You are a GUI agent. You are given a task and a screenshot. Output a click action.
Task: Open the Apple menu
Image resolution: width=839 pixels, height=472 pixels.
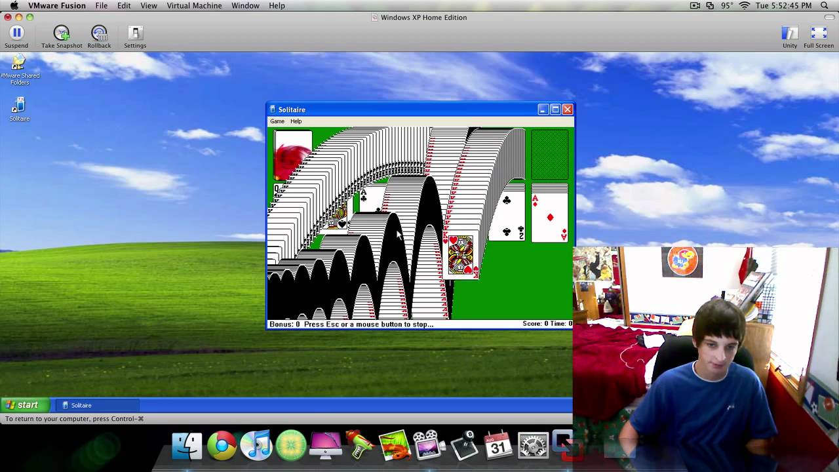tap(14, 6)
